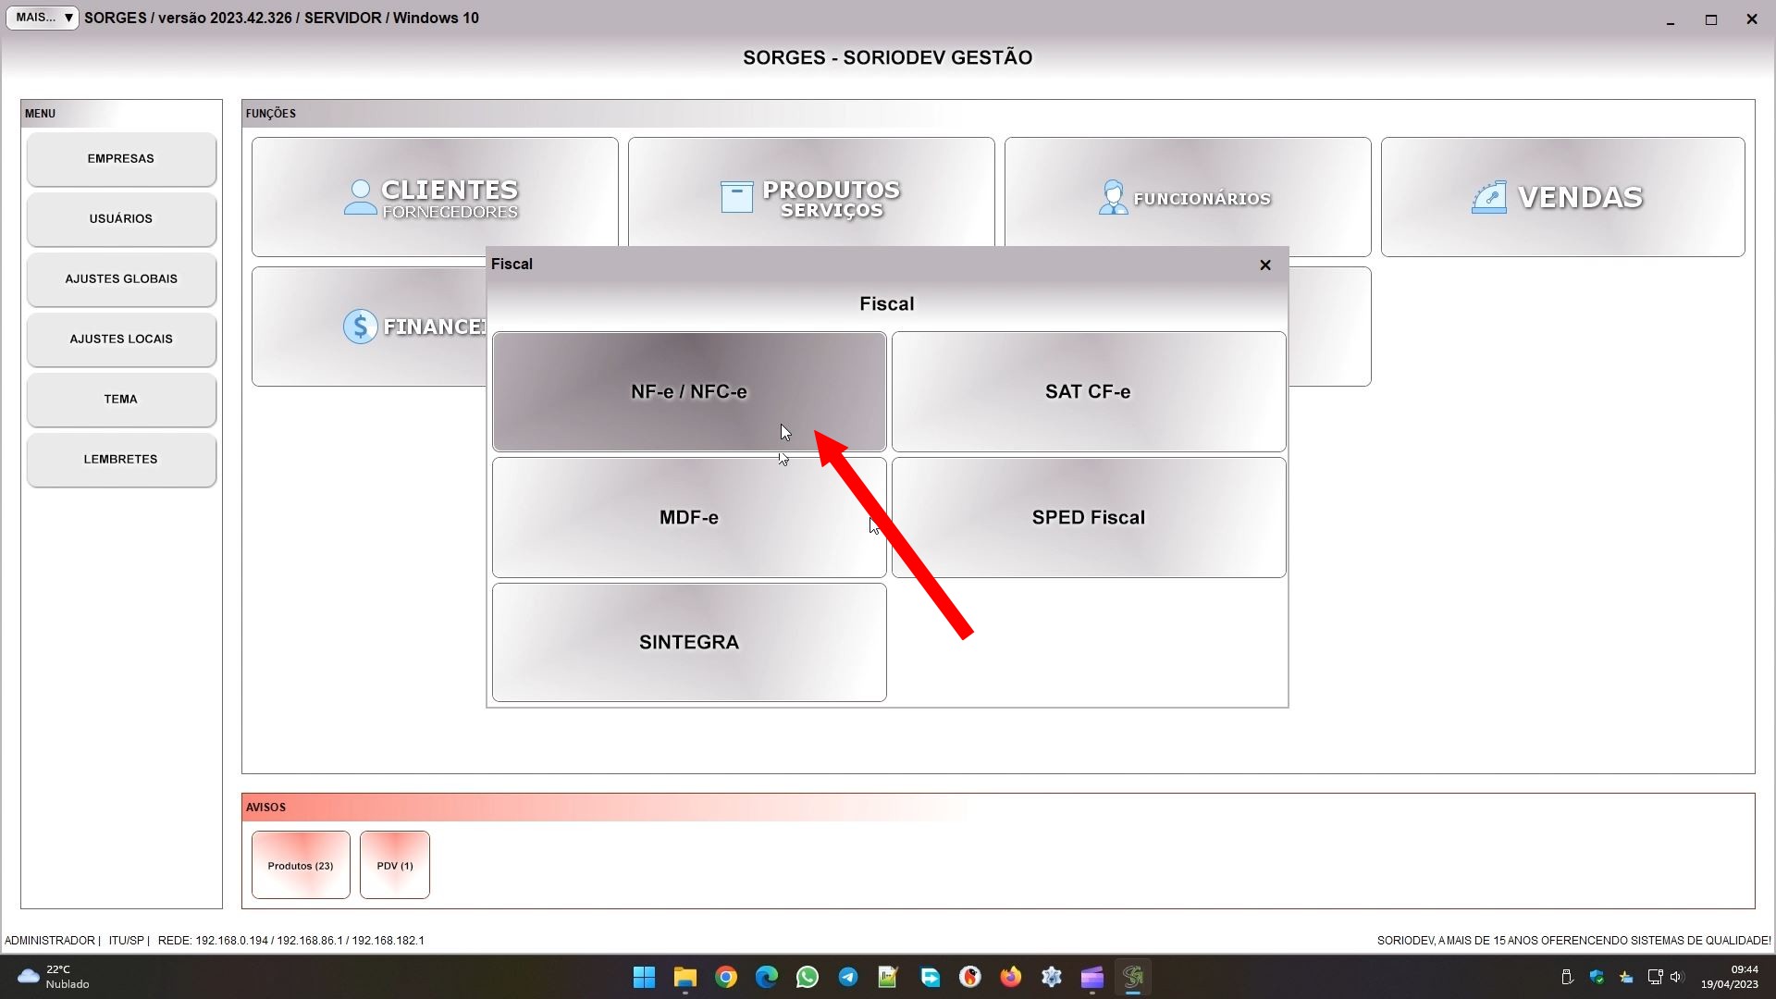Open SAT CF-e in Fiscal dialog
Viewport: 1776px width, 999px height.
[x=1088, y=391]
